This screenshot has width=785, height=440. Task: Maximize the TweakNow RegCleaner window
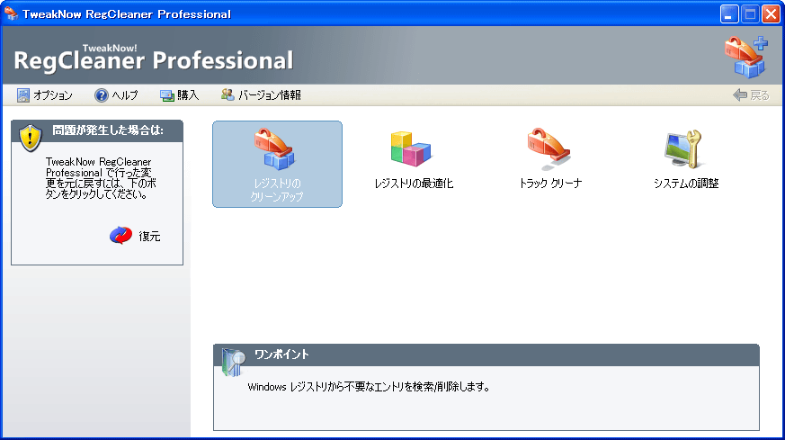click(x=750, y=14)
